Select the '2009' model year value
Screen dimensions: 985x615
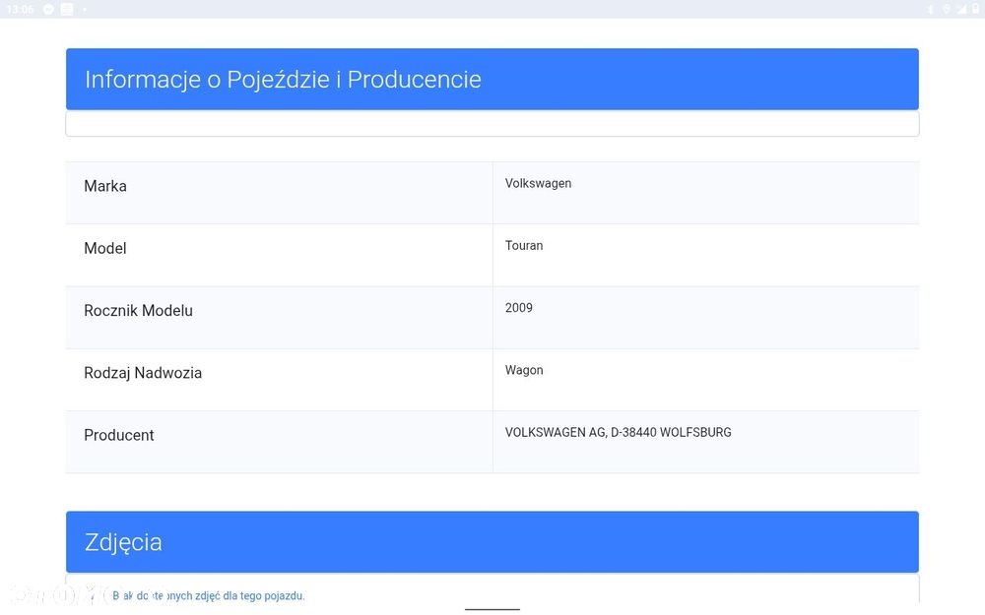pyautogui.click(x=519, y=307)
